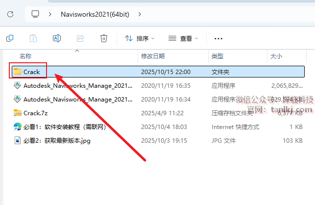Click date 2025/4/9 11:22
Image resolution: width=315 pixels, height=205 pixels.
click(162, 113)
